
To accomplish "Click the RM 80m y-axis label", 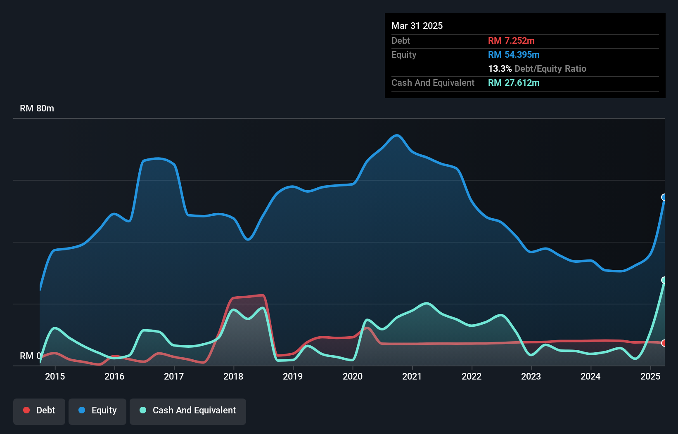I will (x=37, y=108).
